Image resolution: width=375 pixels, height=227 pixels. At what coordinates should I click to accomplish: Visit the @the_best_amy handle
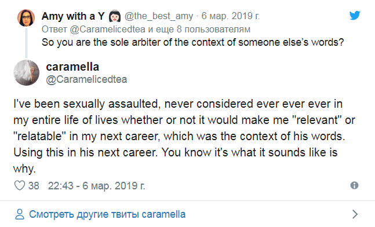[159, 16]
